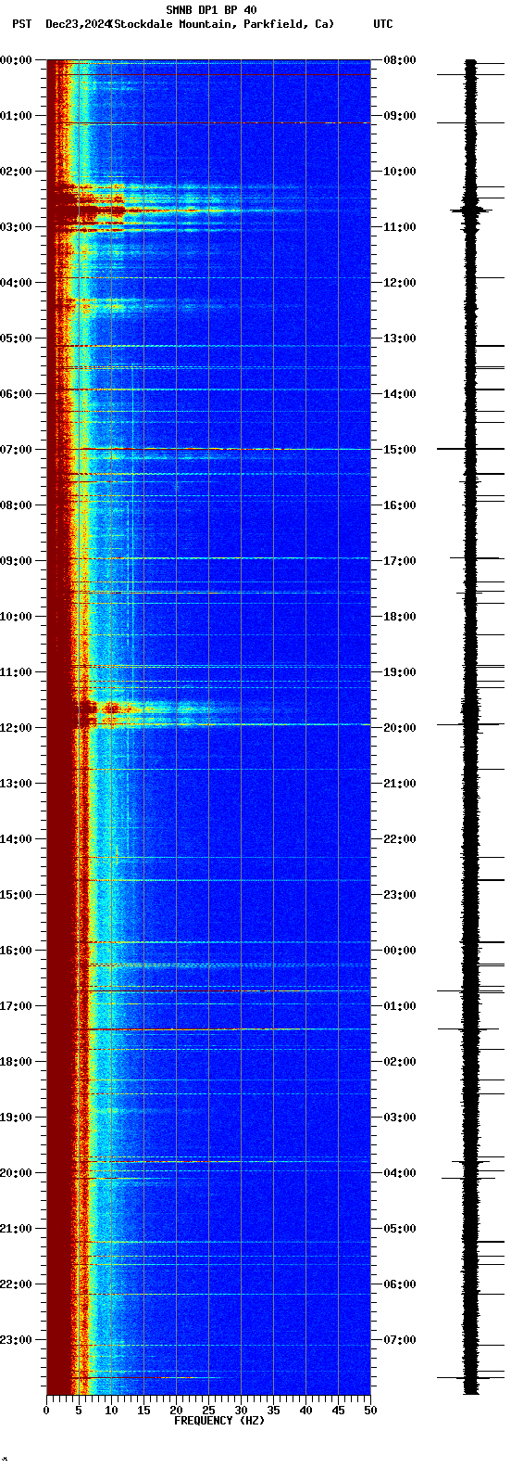Click the UTC time label '07:00'
511x1469 pixels.
(x=400, y=1340)
